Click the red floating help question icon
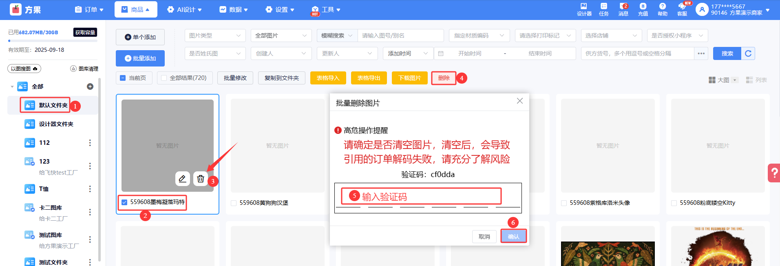Viewport: 780px width, 266px height. [x=773, y=173]
